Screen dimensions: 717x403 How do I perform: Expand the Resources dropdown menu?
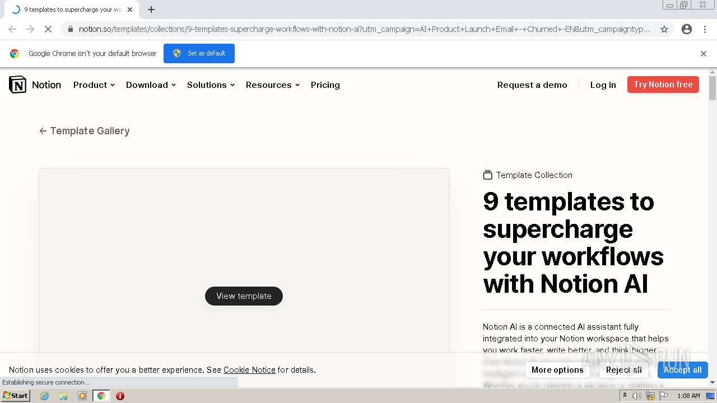point(273,85)
